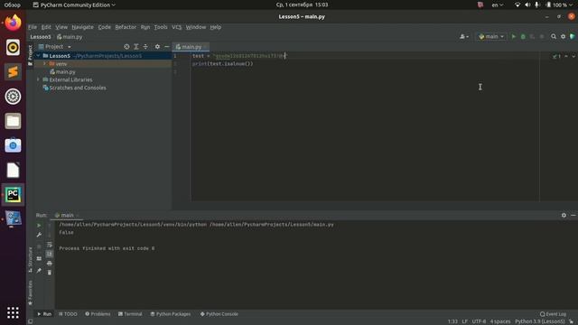The height and width of the screenshot is (325, 578).
Task: Open the Terminal tool window
Action: [130, 314]
